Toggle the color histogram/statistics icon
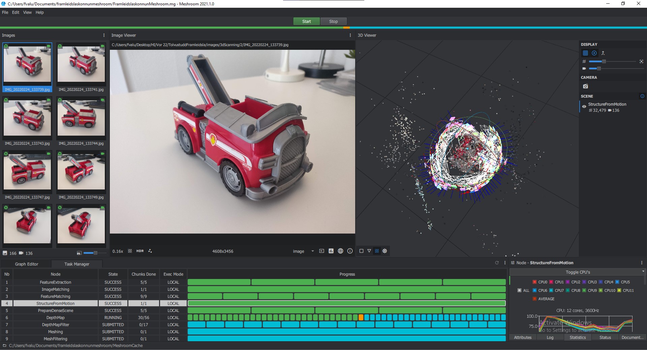Image resolution: width=647 pixels, height=350 pixels. [331, 251]
